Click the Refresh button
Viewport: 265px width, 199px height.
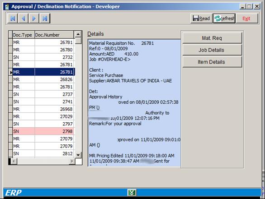[224, 19]
